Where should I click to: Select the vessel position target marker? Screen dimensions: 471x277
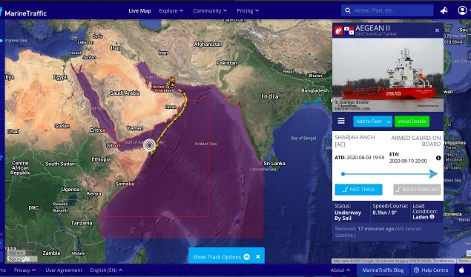[149, 145]
